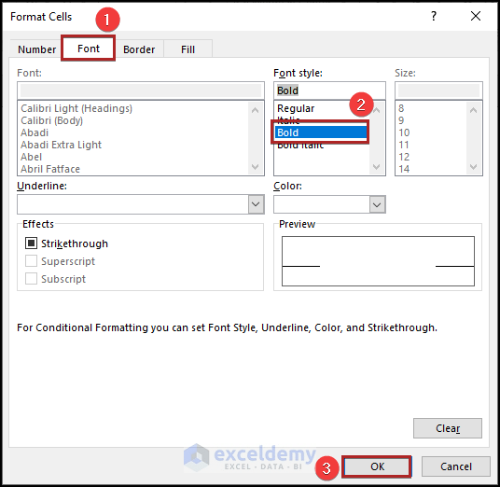500x487 pixels.
Task: Select font size 9
Action: click(401, 120)
